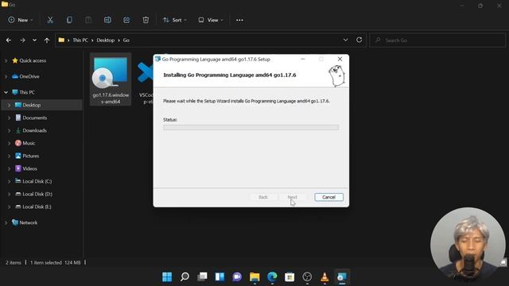Viewport: 509px width, 286px height.
Task: Open File Explorer from taskbar
Action: coord(254,276)
